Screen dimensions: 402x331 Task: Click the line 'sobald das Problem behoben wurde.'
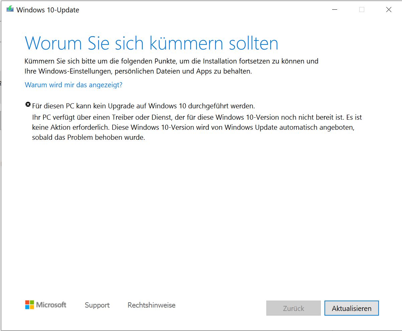[x=89, y=137]
